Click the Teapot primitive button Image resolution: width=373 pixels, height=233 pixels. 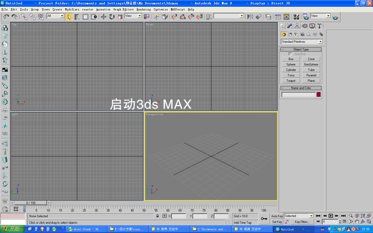(x=291, y=81)
